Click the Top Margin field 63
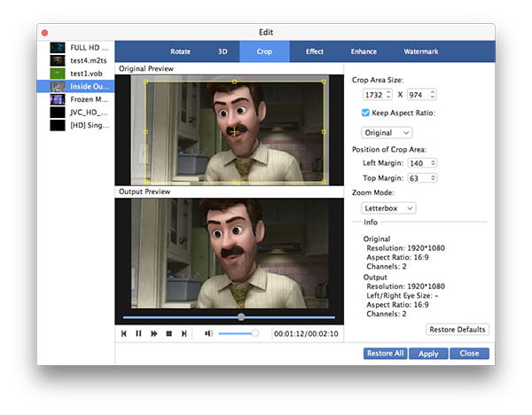Screen dimensions: 532x415 click(x=419, y=178)
